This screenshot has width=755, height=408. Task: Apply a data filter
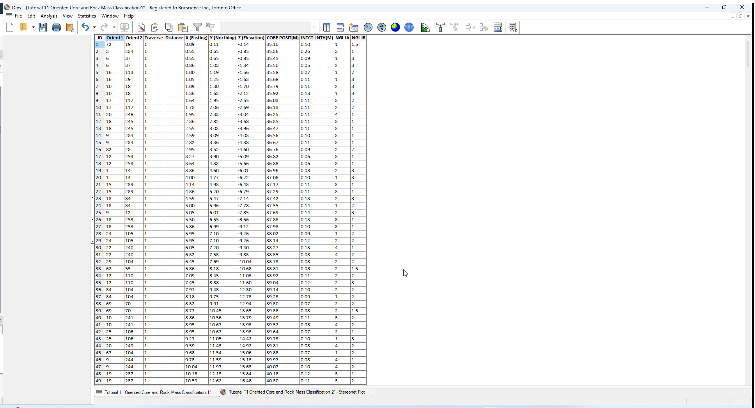point(197,27)
